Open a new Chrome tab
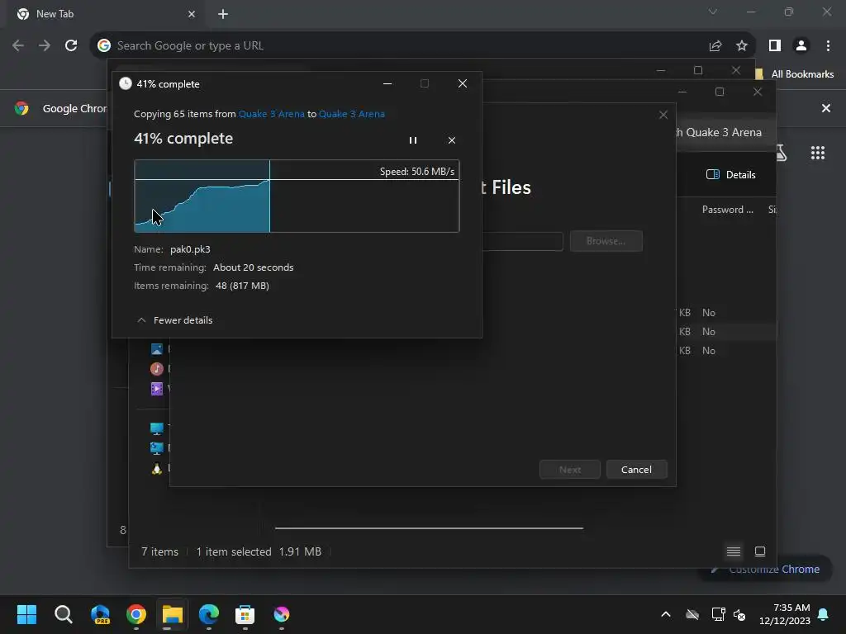846x634 pixels. click(x=223, y=14)
